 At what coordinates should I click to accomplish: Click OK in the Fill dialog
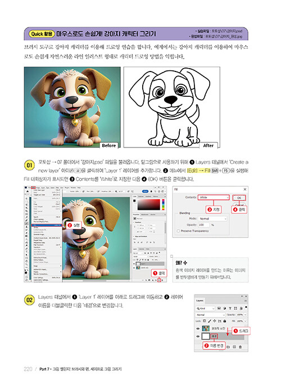click(239, 198)
